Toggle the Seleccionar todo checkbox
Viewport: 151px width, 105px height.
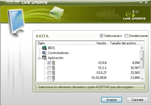tap(101, 36)
